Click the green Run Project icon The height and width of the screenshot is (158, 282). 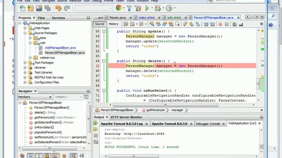pos(147,8)
